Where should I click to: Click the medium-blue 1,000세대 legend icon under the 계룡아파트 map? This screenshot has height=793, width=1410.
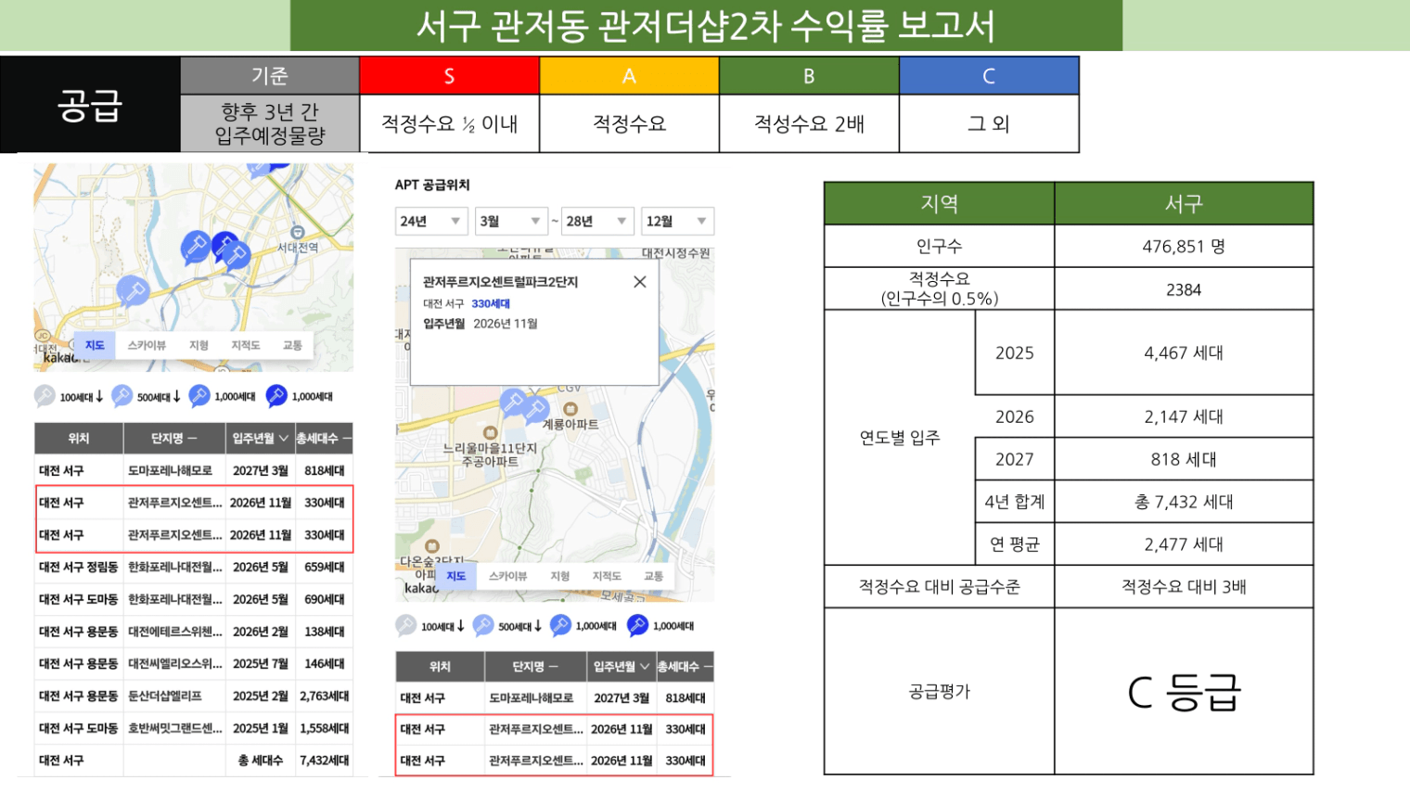point(560,625)
